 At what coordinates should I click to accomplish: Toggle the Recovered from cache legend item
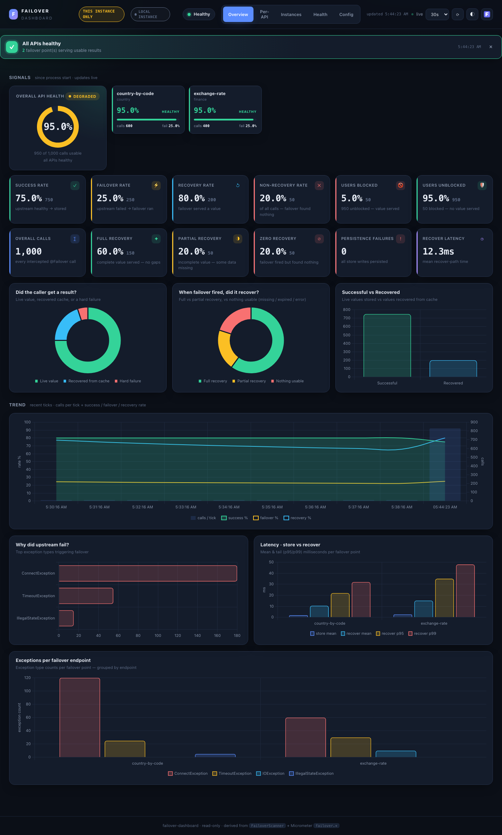point(86,381)
